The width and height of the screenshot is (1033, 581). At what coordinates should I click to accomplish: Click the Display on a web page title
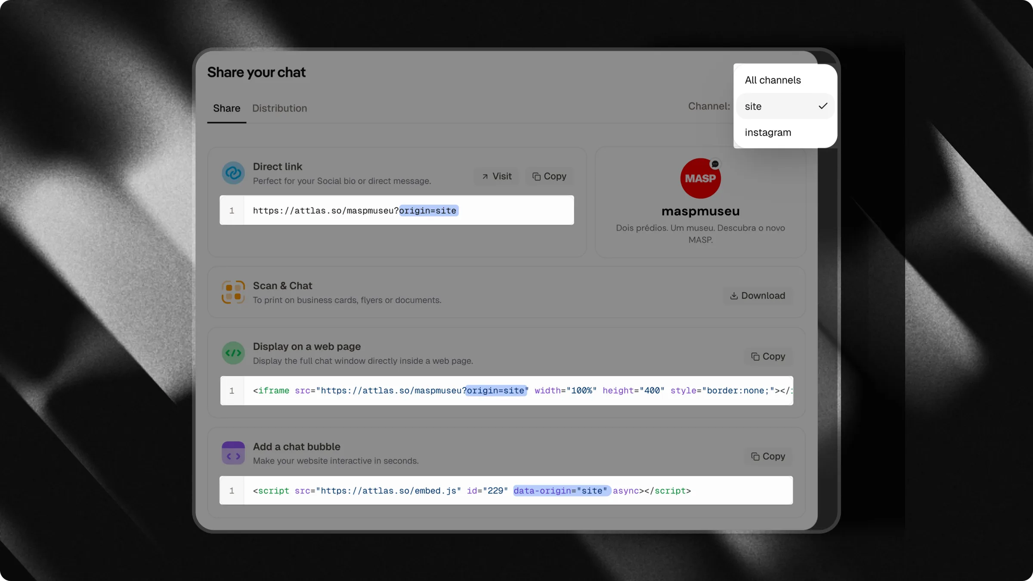coord(307,346)
